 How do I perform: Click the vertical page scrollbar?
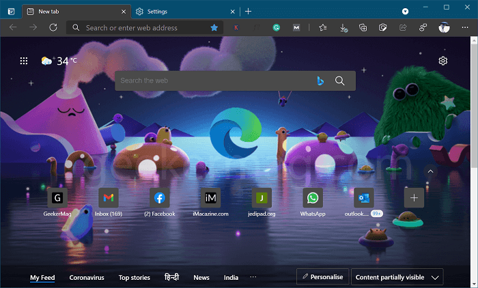point(474,106)
